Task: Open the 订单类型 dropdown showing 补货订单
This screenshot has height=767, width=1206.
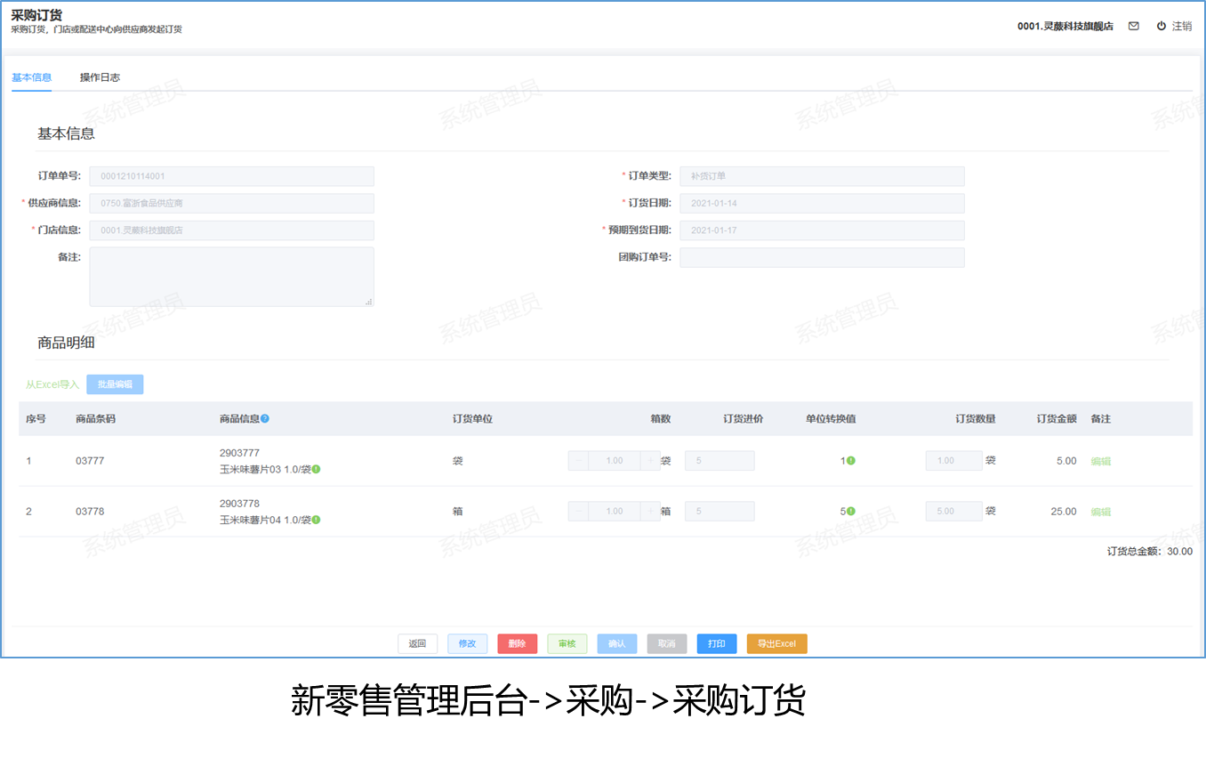Action: click(x=822, y=176)
